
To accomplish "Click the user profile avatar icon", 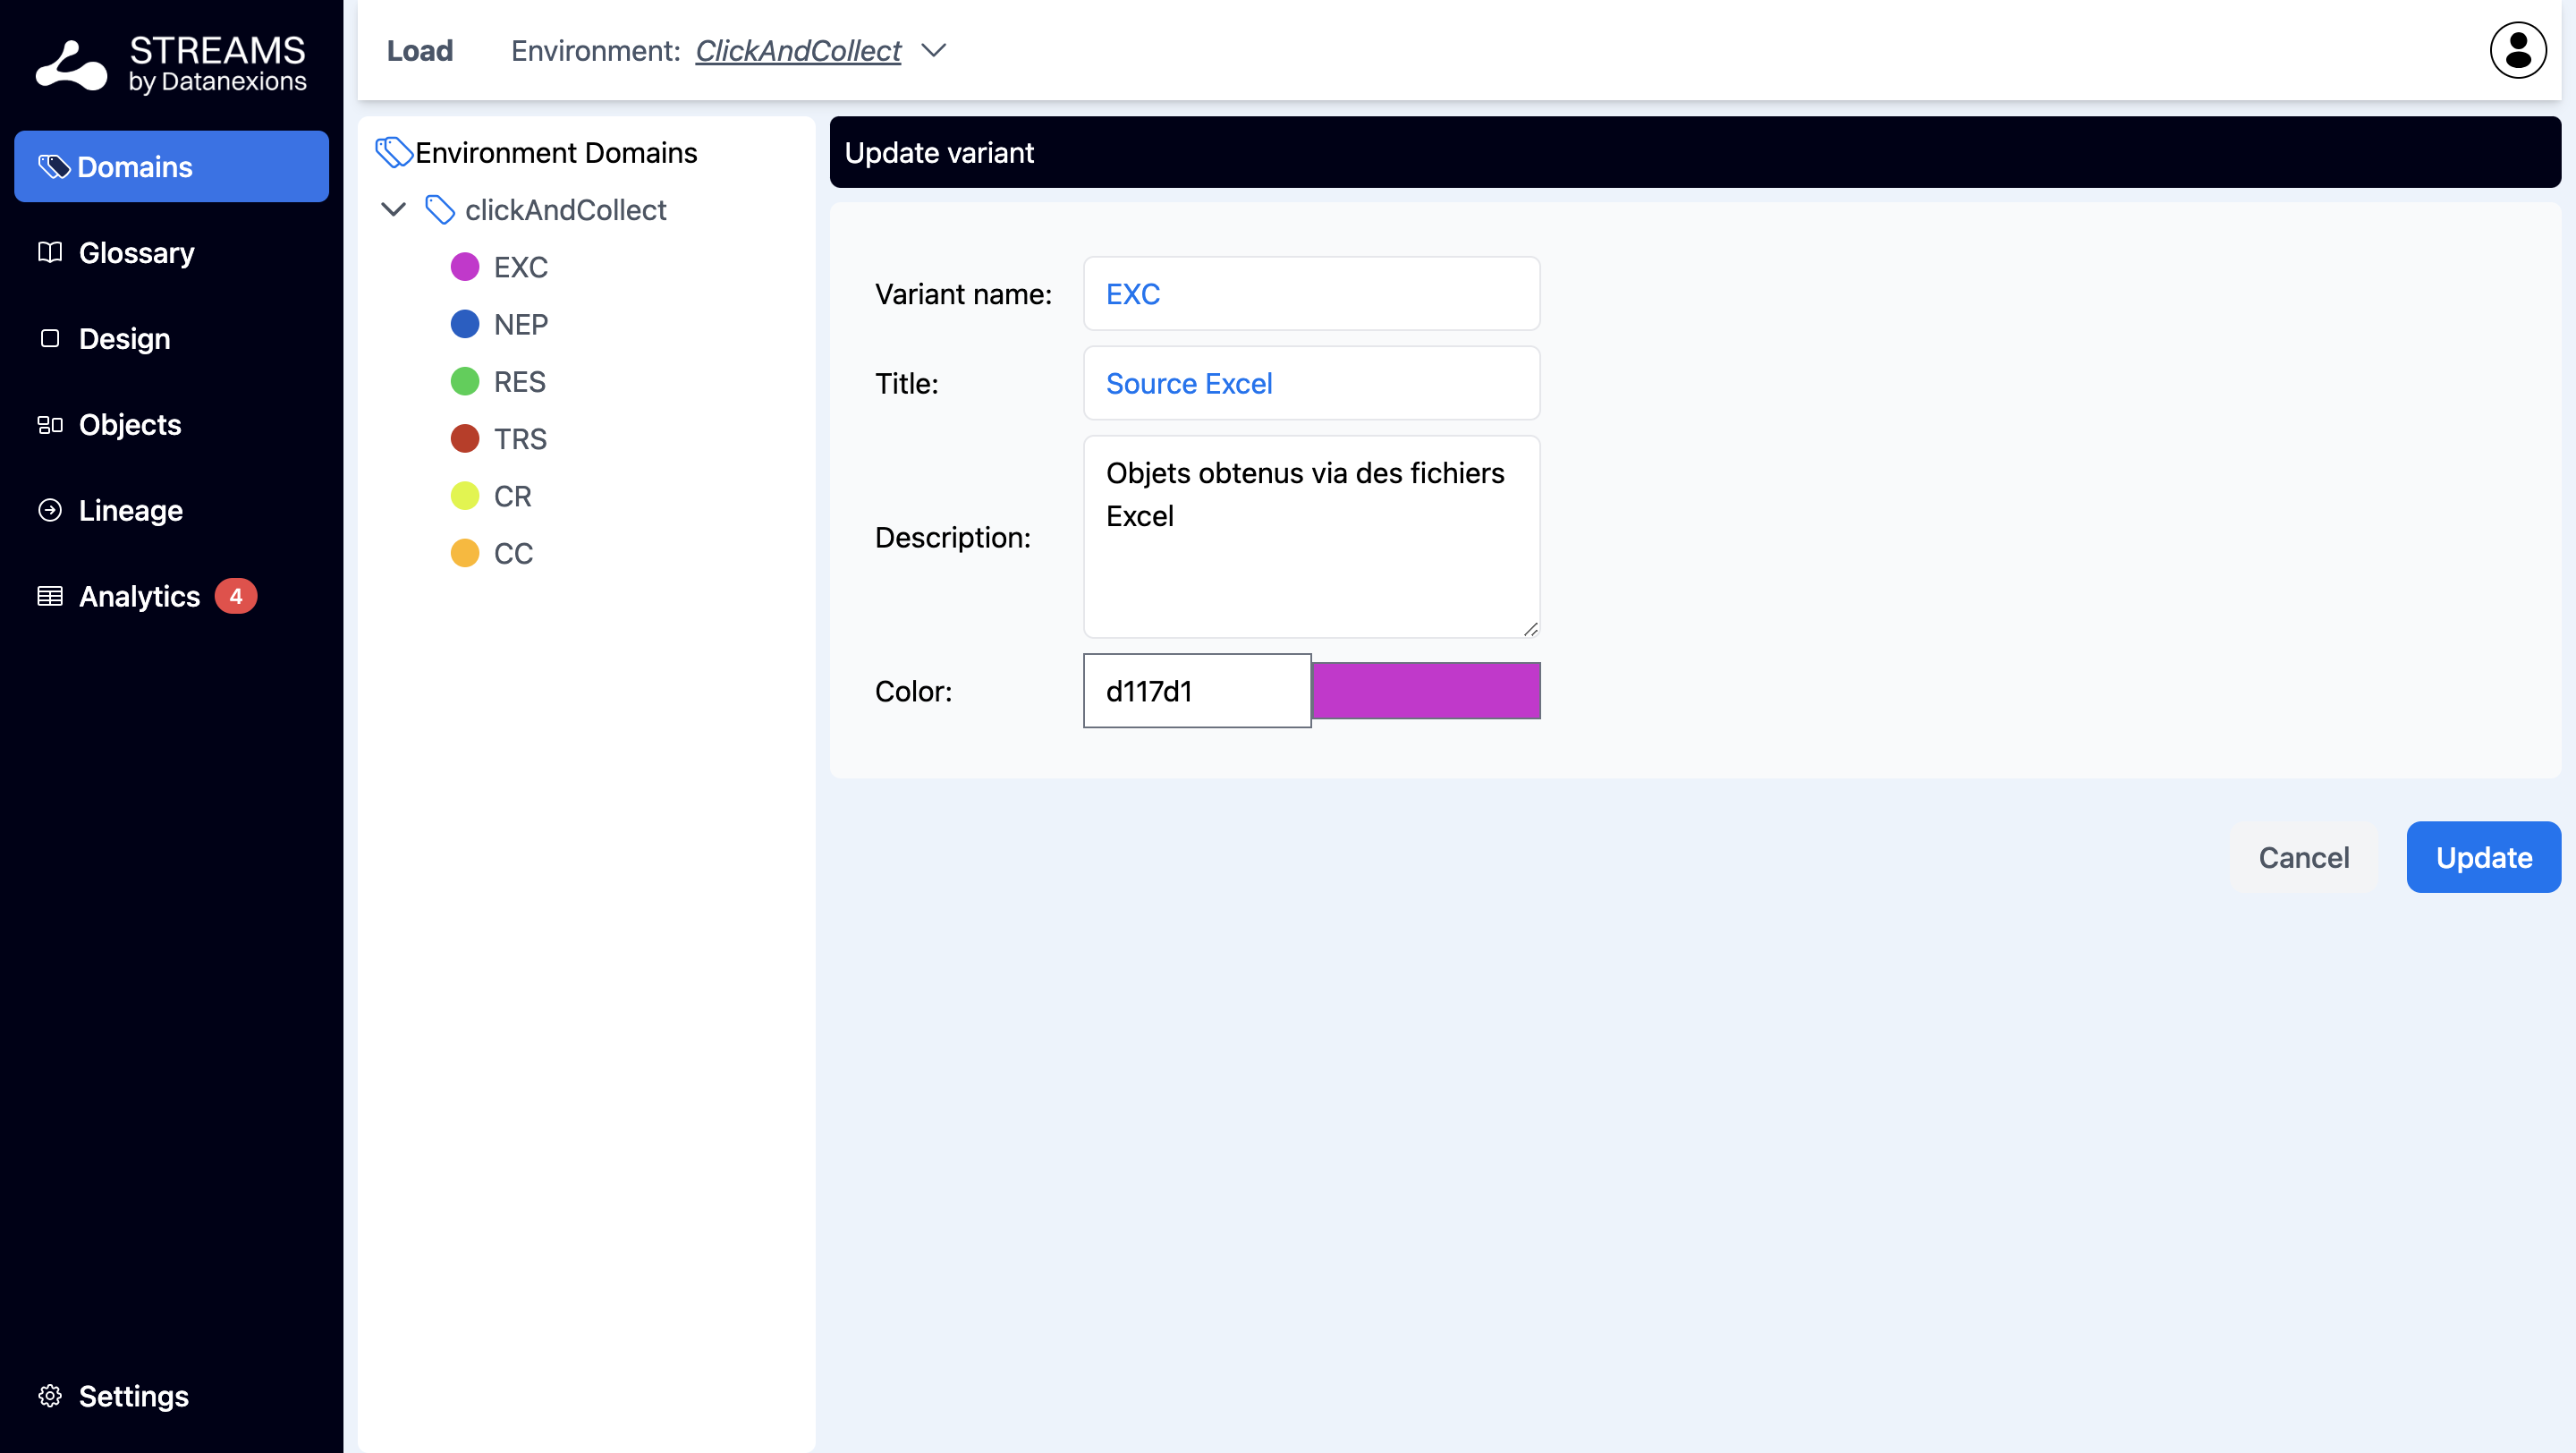I will [2517, 50].
